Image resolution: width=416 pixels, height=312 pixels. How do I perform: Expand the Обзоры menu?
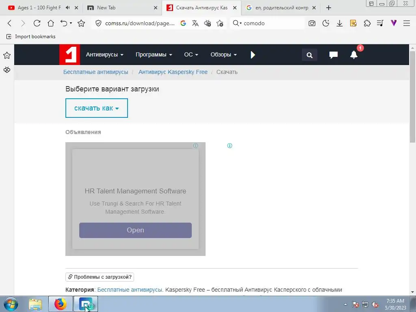tap(223, 55)
